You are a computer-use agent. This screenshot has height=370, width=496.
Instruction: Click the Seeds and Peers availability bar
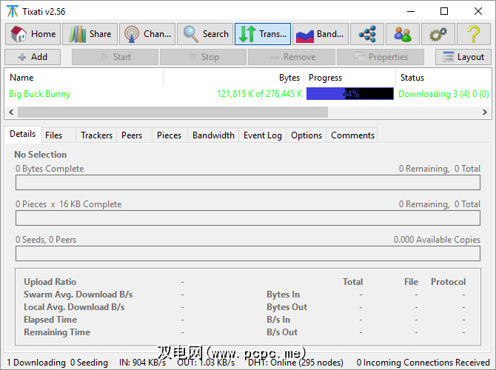click(248, 254)
